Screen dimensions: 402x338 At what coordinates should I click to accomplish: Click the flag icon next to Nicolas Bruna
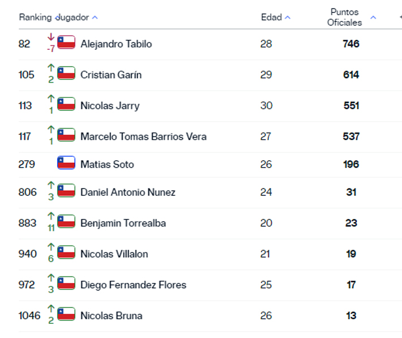pyautogui.click(x=66, y=314)
